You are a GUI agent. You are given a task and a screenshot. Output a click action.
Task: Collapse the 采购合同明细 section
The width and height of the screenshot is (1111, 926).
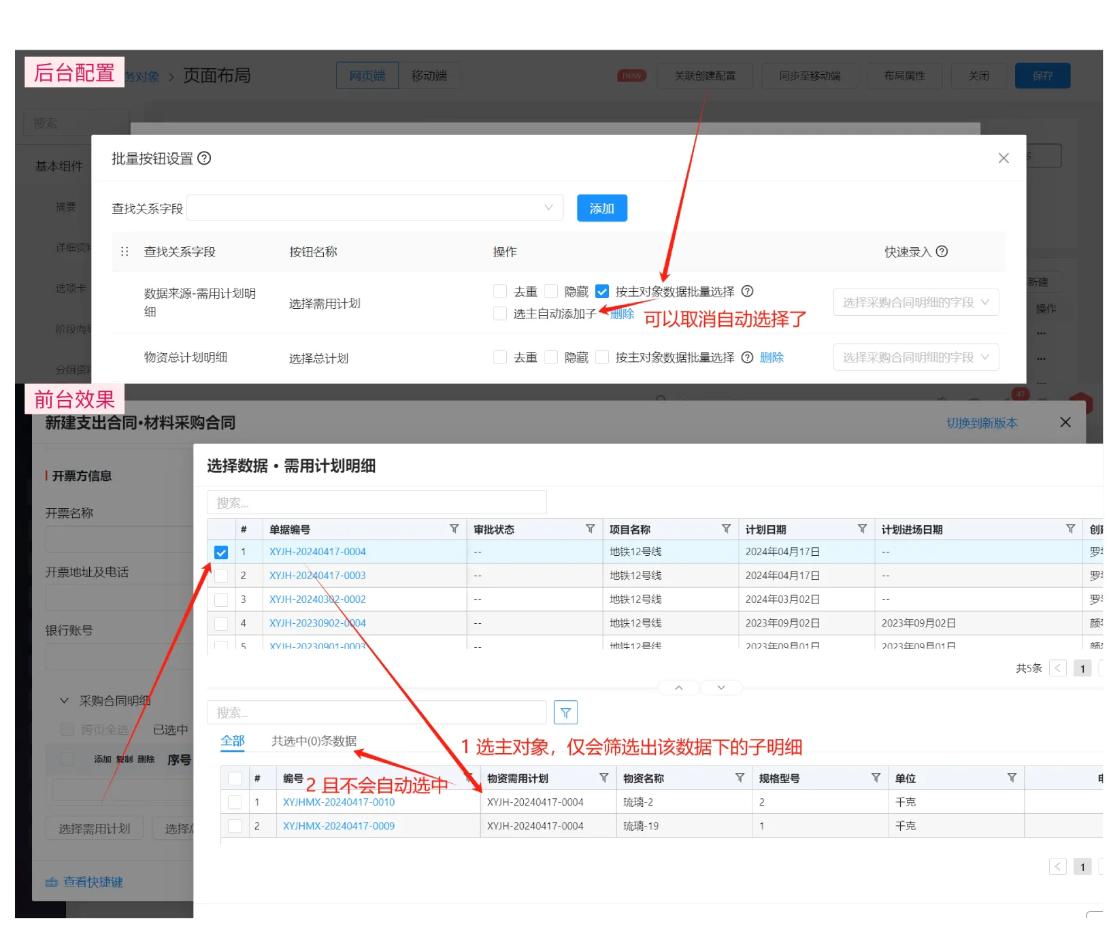tap(65, 701)
